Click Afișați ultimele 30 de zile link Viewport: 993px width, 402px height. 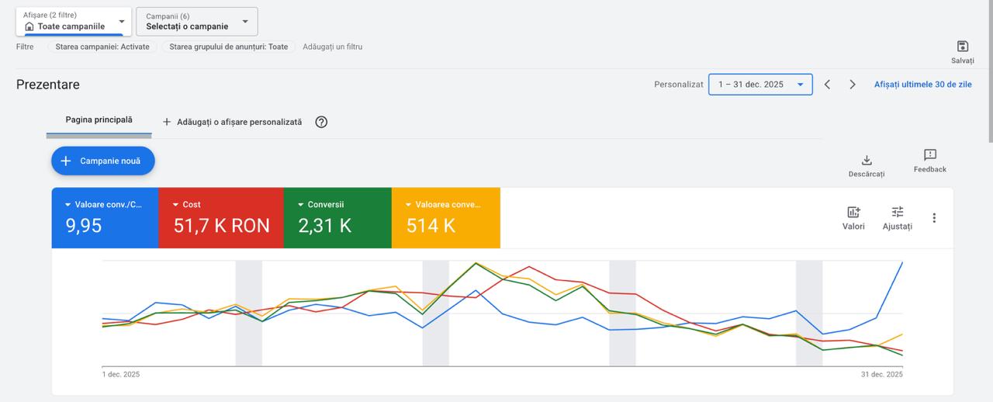[x=922, y=85]
